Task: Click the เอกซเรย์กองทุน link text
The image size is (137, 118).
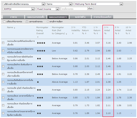Action: click(36, 22)
